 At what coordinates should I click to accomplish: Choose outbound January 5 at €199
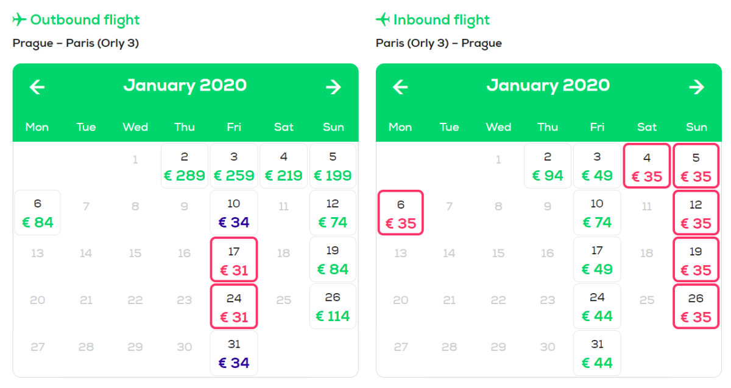pos(333,167)
